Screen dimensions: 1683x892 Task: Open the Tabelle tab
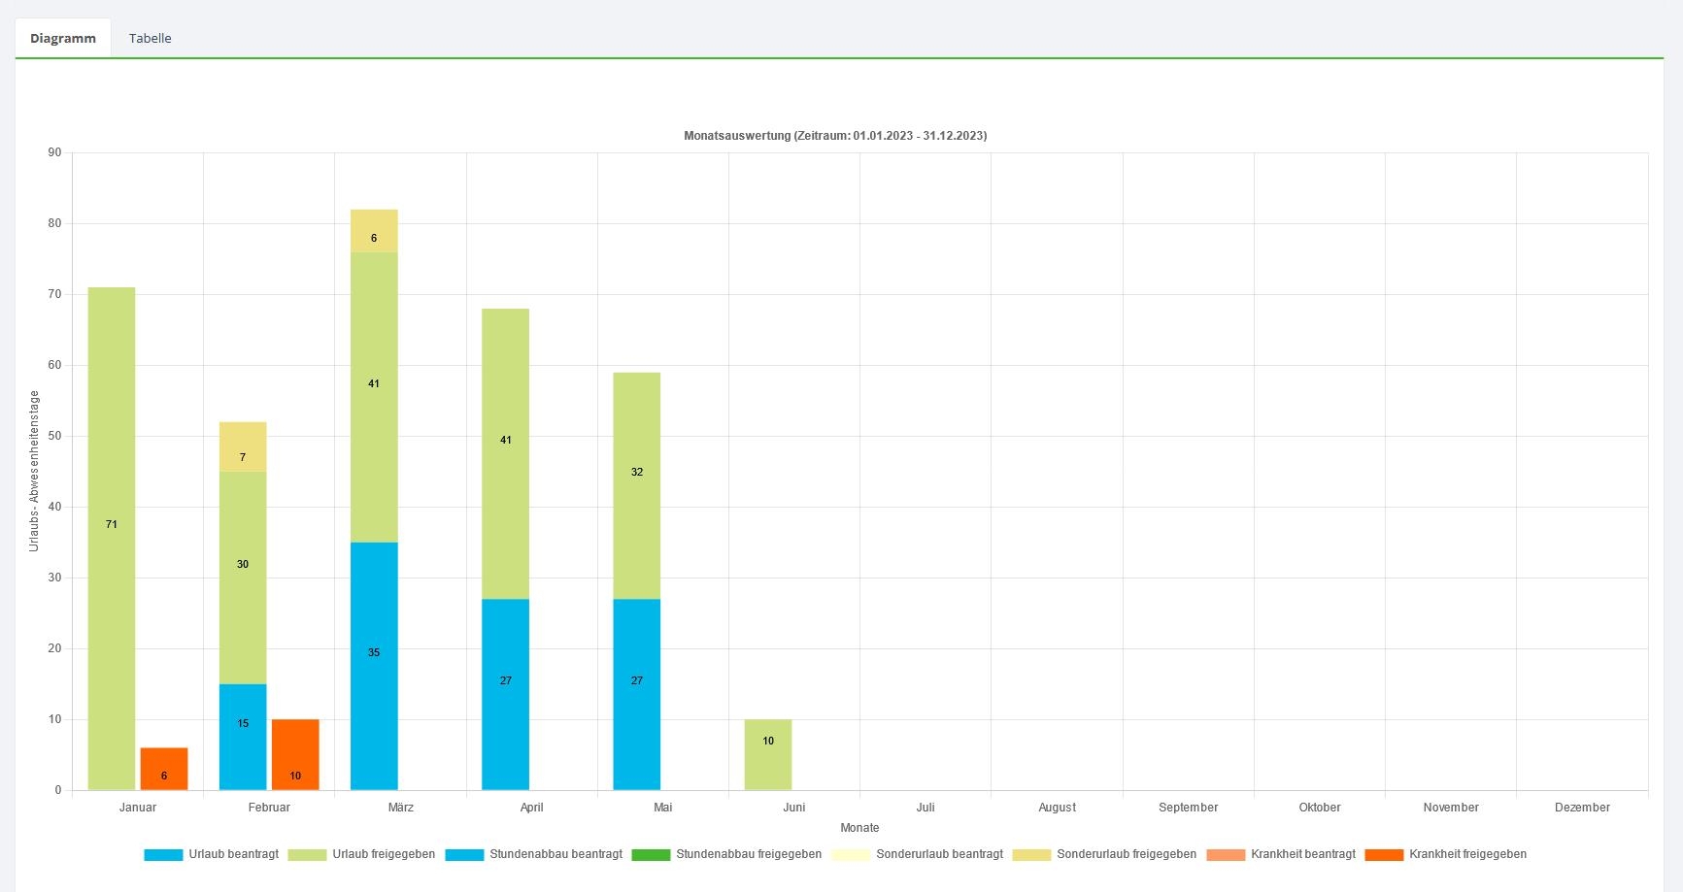(151, 38)
